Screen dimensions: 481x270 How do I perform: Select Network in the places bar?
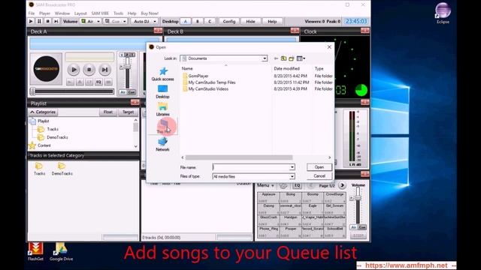(x=162, y=144)
